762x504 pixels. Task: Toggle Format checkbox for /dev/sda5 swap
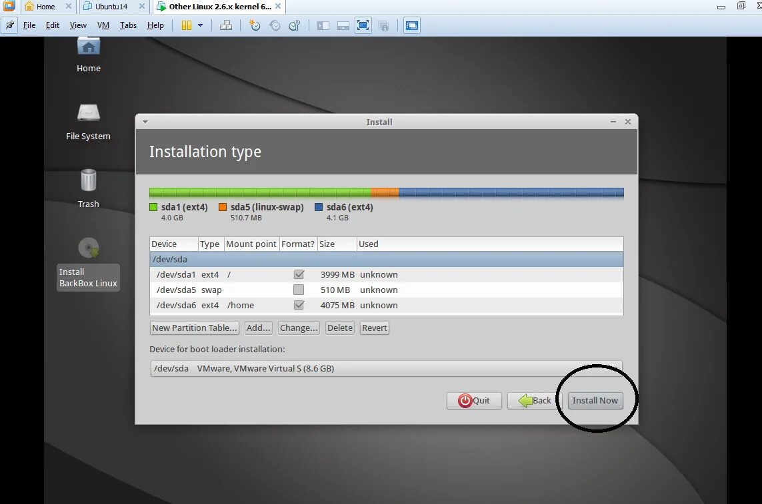point(299,290)
